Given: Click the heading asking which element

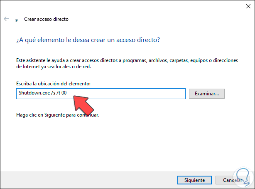Looking at the screenshot, I should (88, 40).
